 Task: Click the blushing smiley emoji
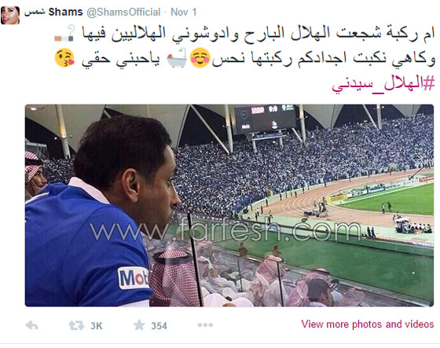[x=200, y=58]
